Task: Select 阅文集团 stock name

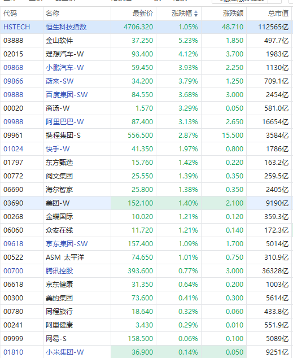Action: coord(59,176)
